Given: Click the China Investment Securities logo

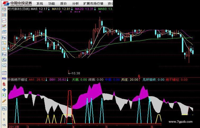Looking at the screenshot, I should 17,3.
